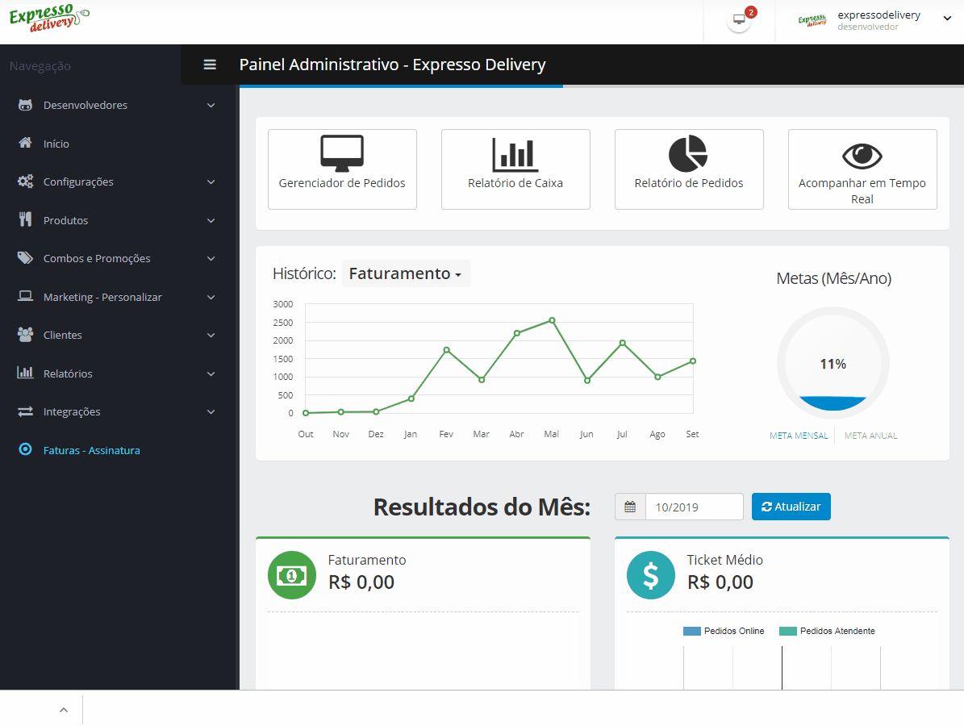964x726 pixels.
Task: Click the expressodelivery account avatar
Action: point(812,20)
